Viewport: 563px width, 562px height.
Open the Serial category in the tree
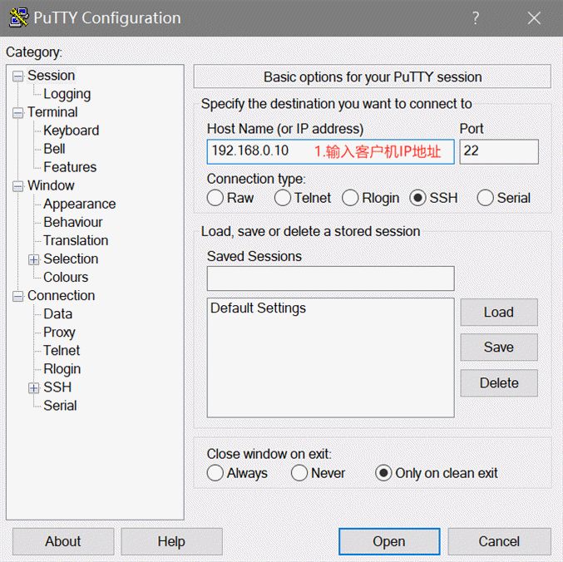60,406
